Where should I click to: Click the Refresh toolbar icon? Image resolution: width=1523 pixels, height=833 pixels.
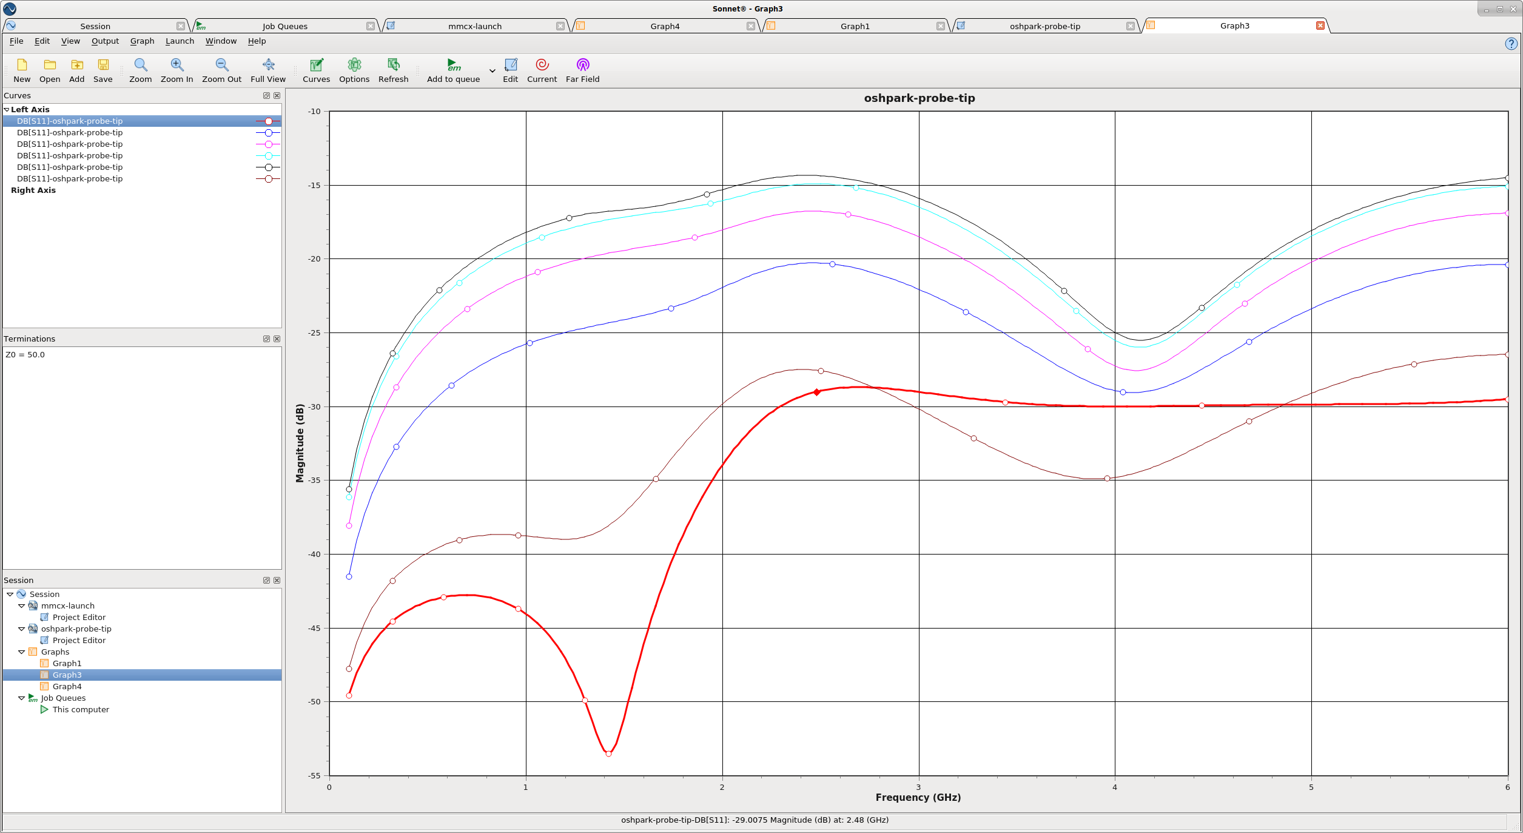[x=393, y=65]
